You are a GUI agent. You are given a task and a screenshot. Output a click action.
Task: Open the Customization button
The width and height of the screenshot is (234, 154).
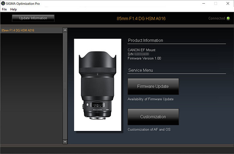click(153, 117)
